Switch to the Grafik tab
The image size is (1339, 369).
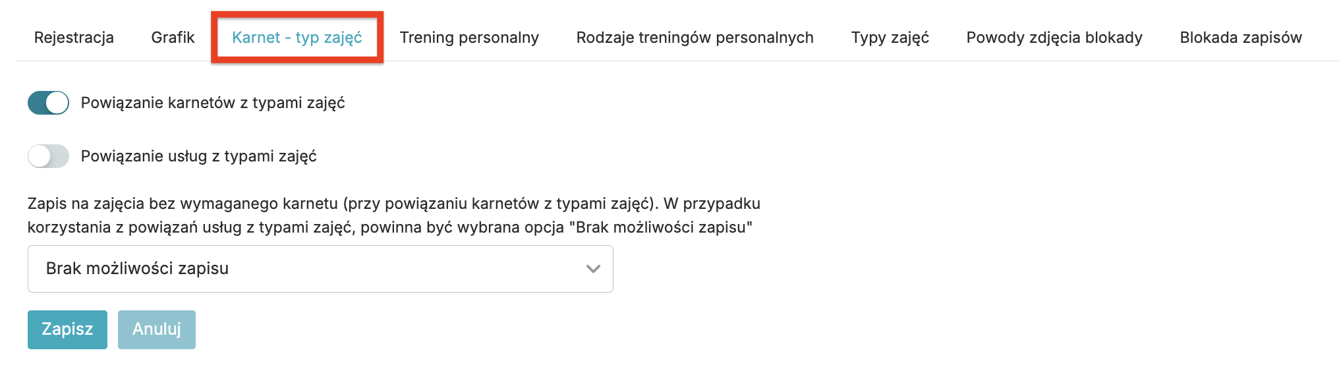point(173,38)
